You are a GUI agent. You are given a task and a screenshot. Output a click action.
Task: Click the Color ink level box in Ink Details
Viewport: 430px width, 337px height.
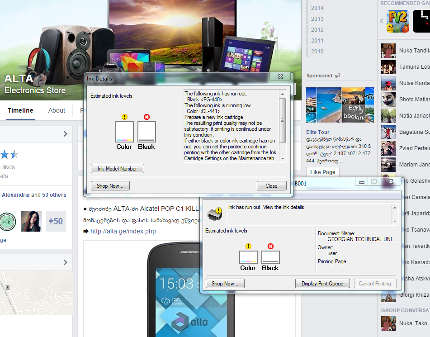124,132
